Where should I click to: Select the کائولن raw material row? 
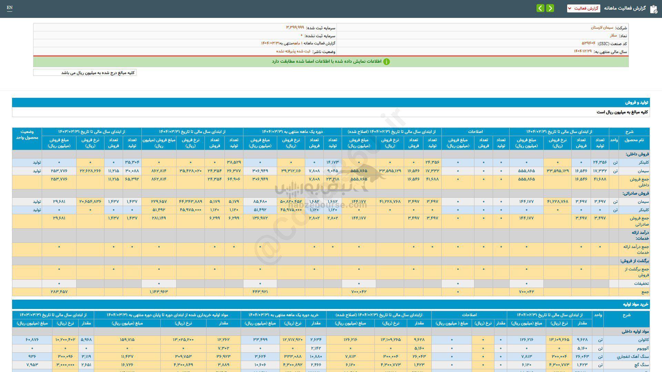click(x=643, y=340)
